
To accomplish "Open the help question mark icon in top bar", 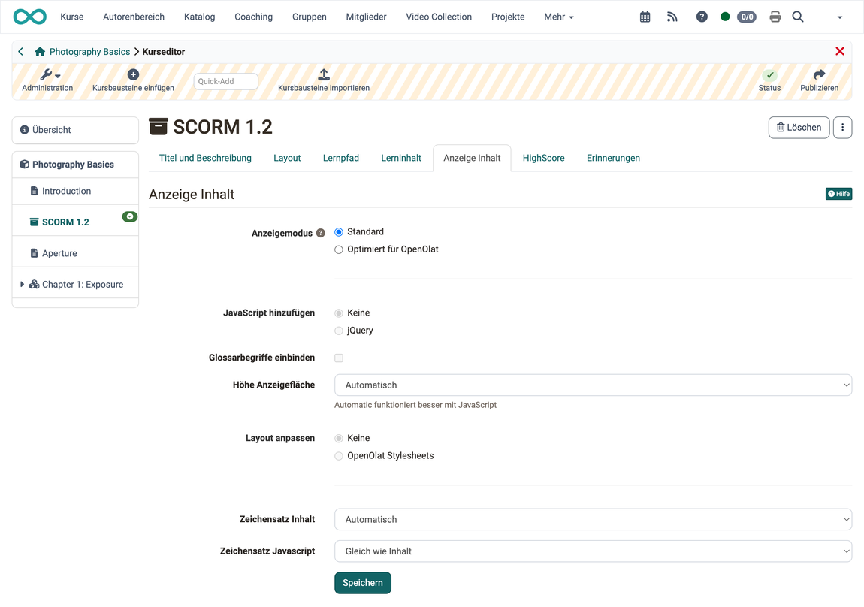I will click(x=702, y=17).
